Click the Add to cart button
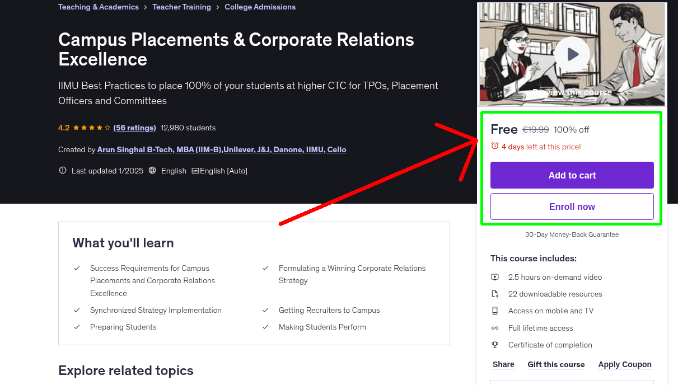The width and height of the screenshot is (678, 385). coord(572,175)
